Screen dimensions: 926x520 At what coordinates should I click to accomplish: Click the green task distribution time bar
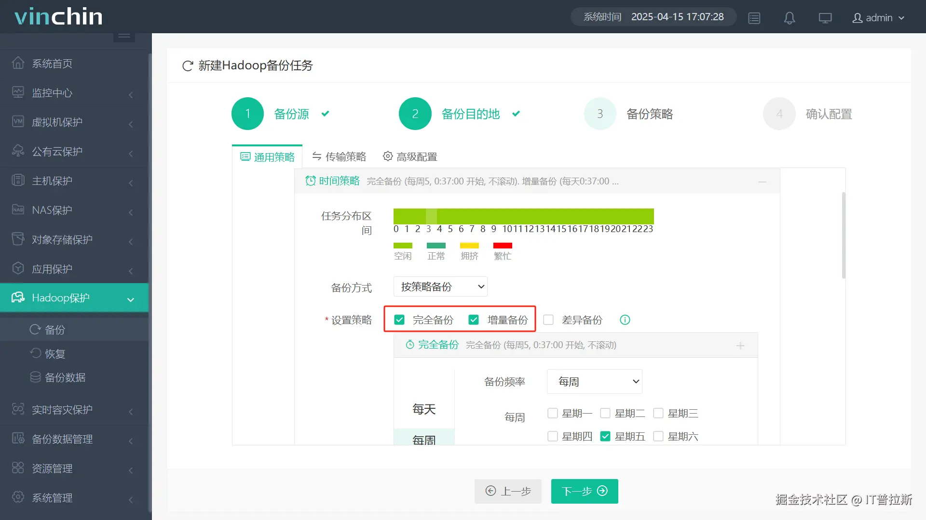pos(523,216)
